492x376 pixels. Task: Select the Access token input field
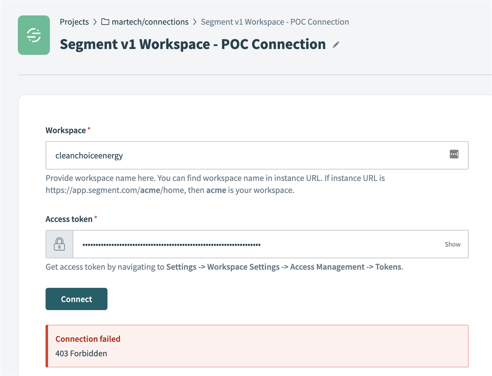[x=205, y=244]
